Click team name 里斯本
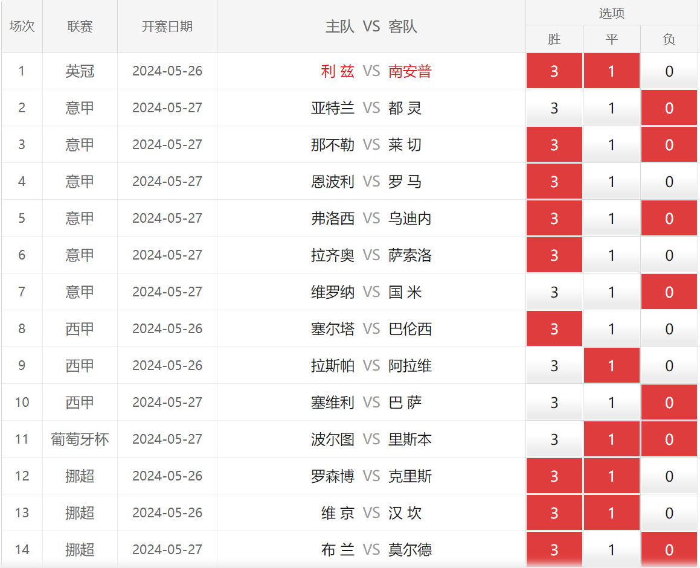The image size is (700, 568). point(410,439)
